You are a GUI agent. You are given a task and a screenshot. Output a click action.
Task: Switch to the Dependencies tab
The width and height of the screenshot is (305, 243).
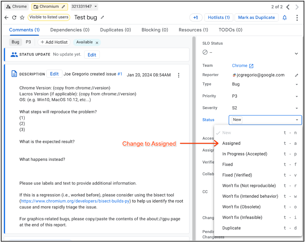click(x=70, y=30)
